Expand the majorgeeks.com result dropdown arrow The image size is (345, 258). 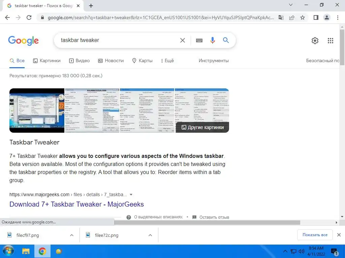tap(131, 195)
